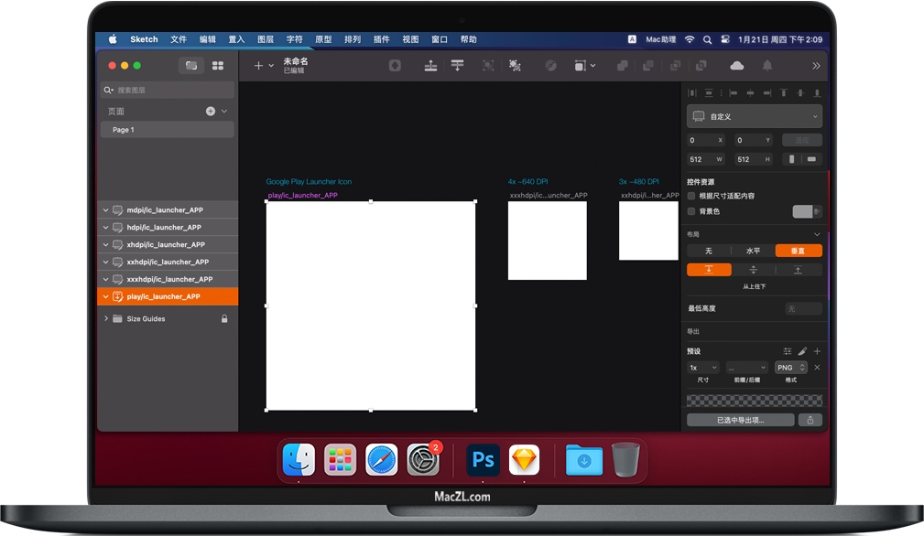The image size is (924, 536).
Task: Click distribute vertically icon in inspector
Action: click(x=709, y=93)
